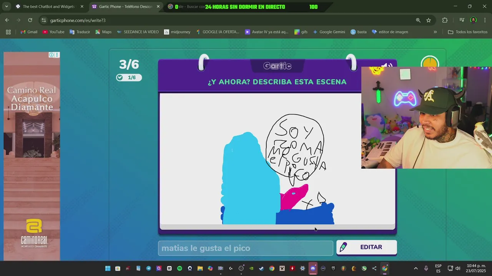Open the gifs bookmark
This screenshot has width=492, height=276.
301,32
